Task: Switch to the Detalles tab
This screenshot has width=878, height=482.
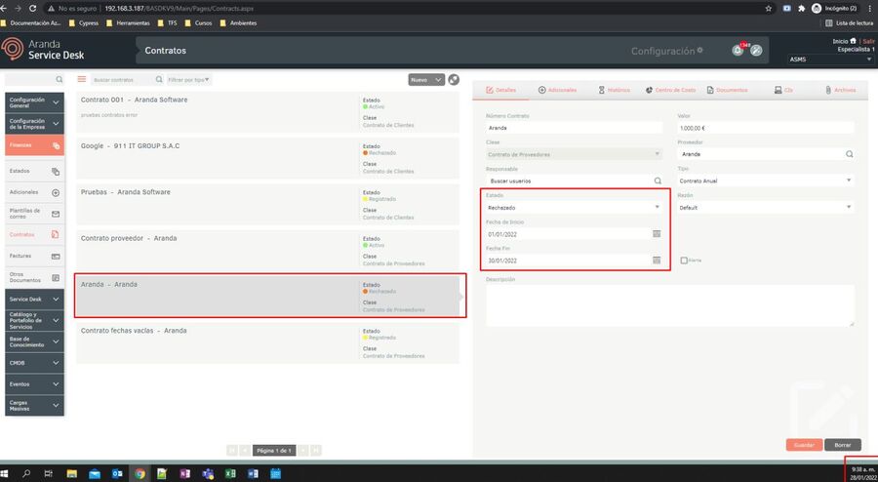Action: pyautogui.click(x=501, y=90)
